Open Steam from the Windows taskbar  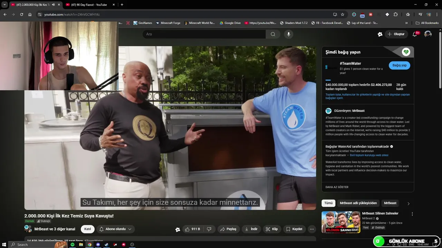click(x=106, y=245)
